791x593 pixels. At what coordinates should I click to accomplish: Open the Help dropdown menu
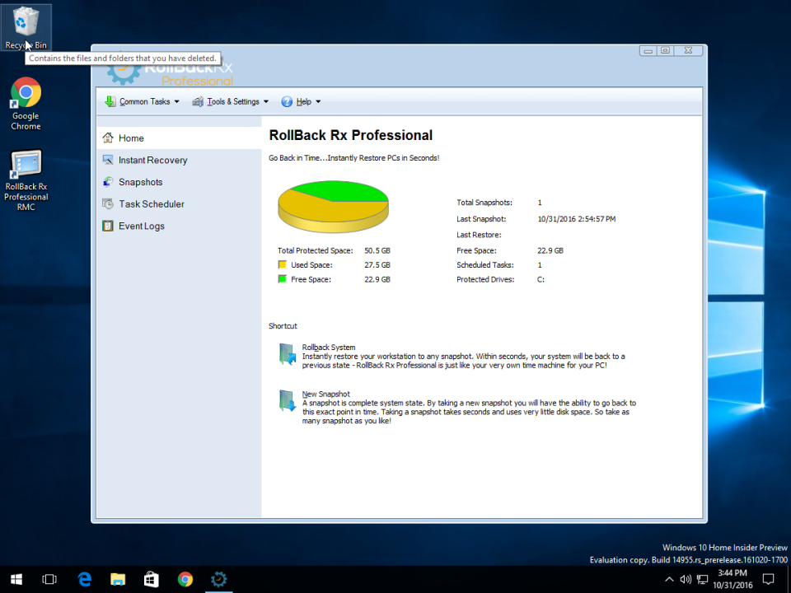302,101
